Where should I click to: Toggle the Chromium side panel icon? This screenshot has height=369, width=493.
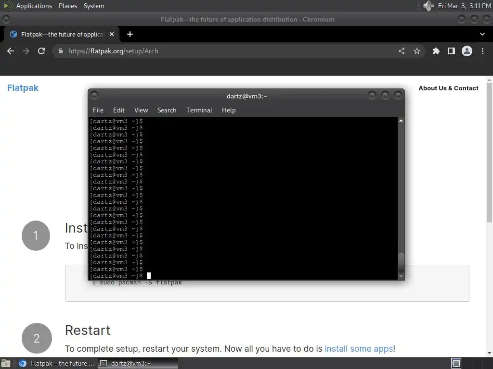452,51
